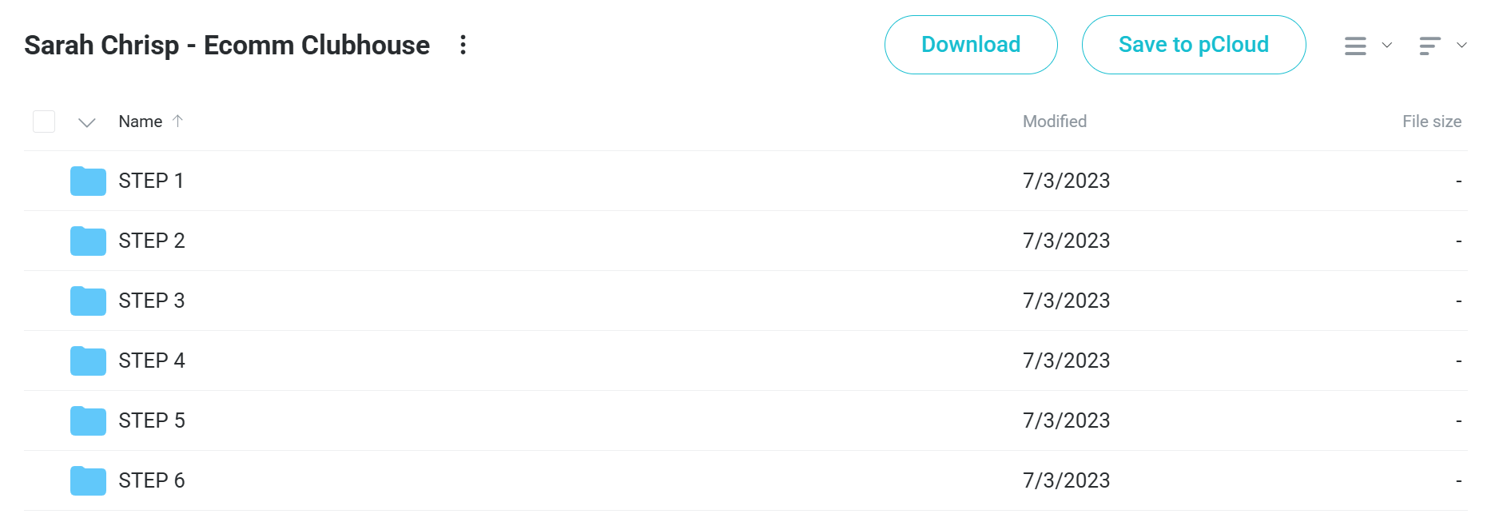Click the sort order lines icon
Viewport: 1503px width, 514px height.
[1429, 46]
